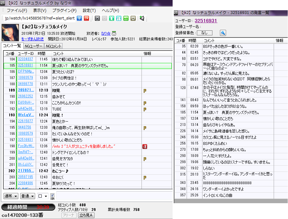288x219 pixels.
Task: Switch to the NGユーザー tab
Action: point(34,46)
